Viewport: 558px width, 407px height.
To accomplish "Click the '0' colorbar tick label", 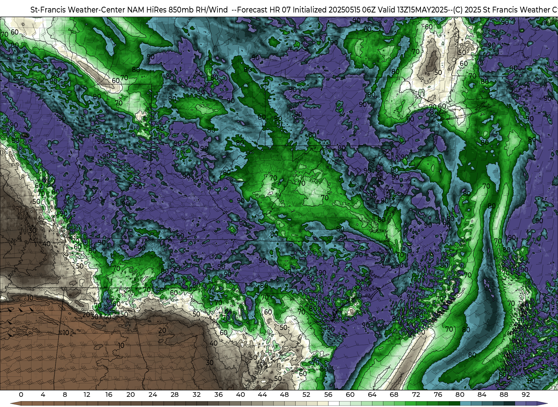I will pyautogui.click(x=21, y=394).
